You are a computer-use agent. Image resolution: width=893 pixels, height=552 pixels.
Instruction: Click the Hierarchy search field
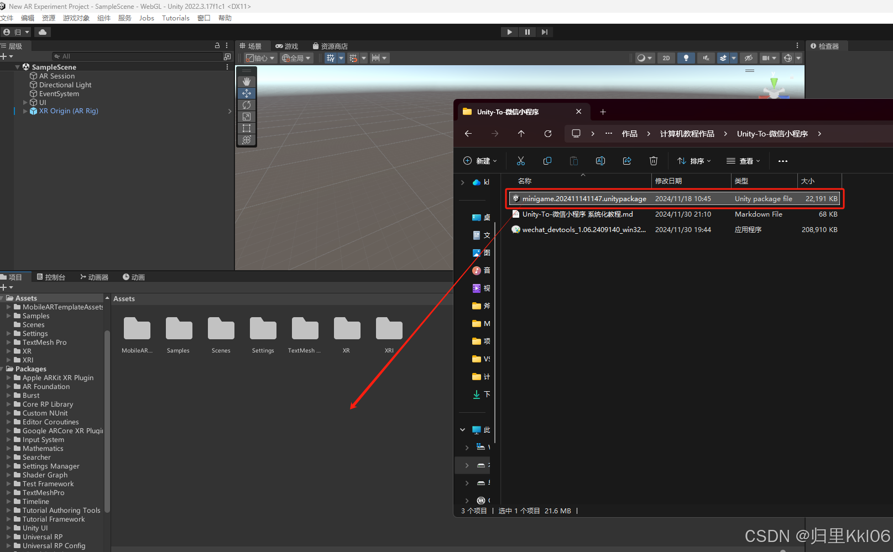click(137, 56)
